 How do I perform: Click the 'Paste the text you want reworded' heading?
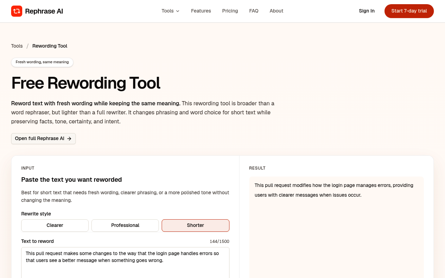pos(72,180)
